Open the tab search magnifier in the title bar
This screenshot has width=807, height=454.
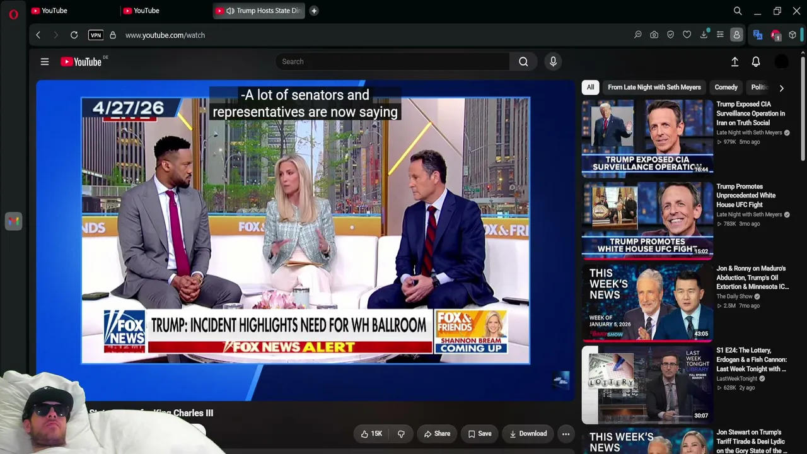[738, 11]
